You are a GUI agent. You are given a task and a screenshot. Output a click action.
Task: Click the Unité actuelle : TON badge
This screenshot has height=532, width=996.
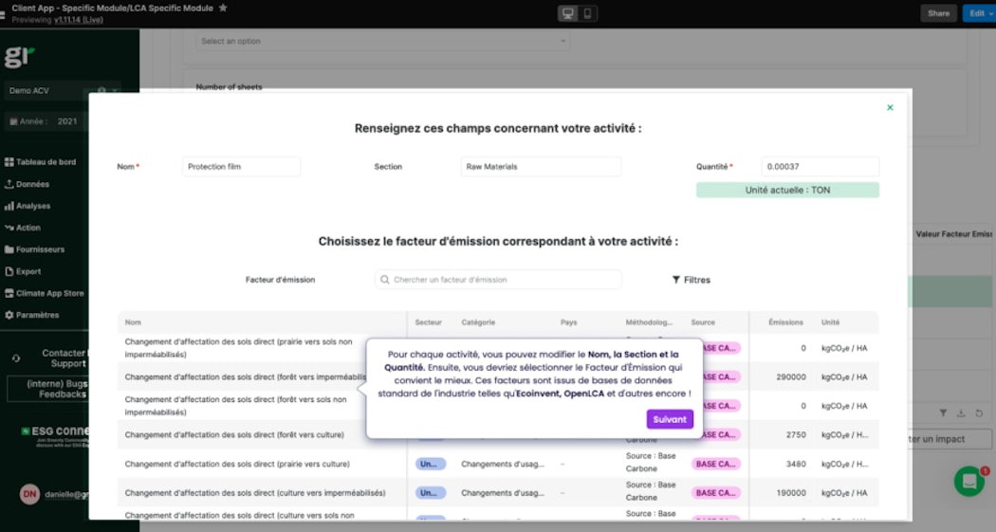coord(787,190)
